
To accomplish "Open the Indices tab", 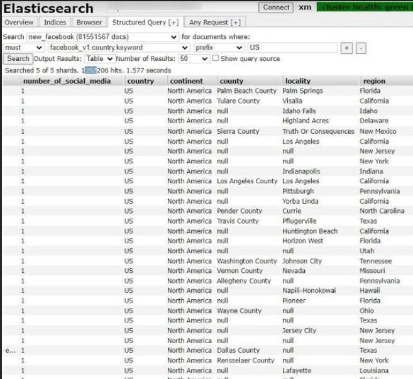I will (55, 23).
